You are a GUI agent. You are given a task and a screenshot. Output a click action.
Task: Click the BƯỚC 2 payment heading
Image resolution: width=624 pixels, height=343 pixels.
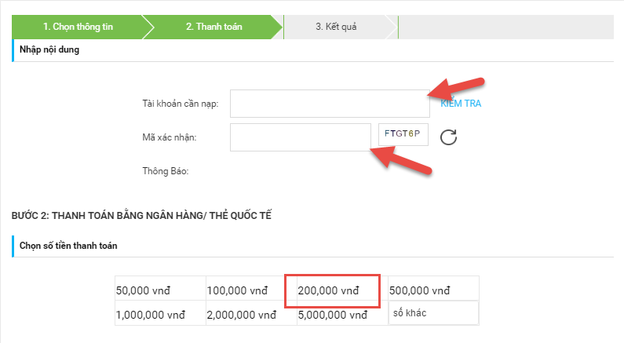[141, 215]
